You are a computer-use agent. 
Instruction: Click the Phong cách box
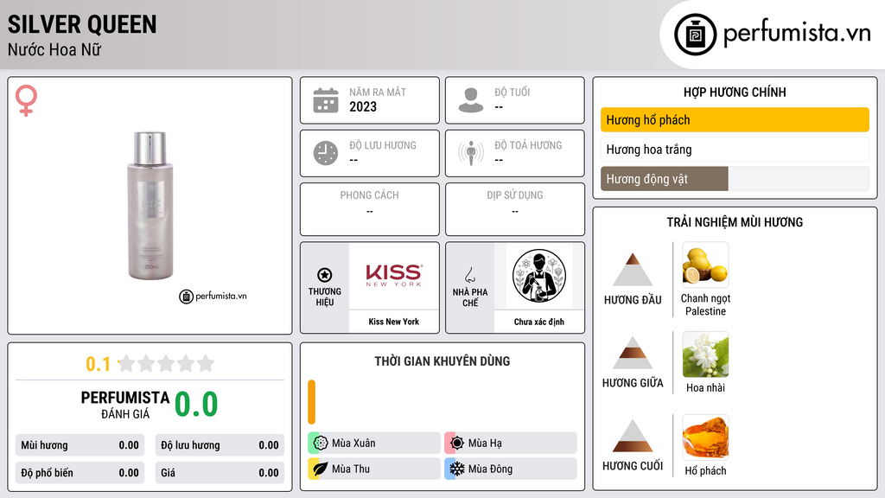370,209
